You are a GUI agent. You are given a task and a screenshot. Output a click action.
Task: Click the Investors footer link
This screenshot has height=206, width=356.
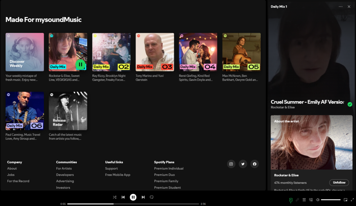tap(63, 187)
